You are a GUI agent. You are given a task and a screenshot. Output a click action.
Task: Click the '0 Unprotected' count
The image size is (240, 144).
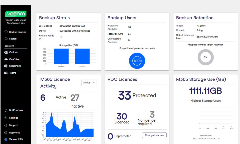tap(119, 136)
